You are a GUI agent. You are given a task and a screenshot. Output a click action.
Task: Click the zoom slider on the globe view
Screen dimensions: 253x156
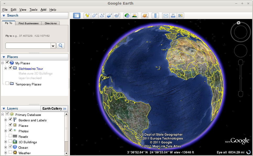click(241, 78)
